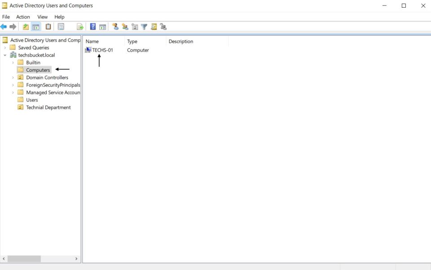Viewport: 431px width, 270px height.
Task: Click the tree scrollbar right arrow
Action: pos(76,259)
